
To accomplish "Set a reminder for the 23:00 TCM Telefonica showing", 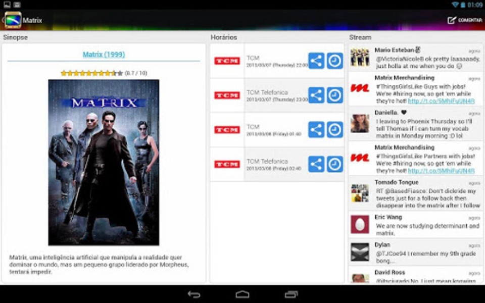I will [x=334, y=95].
